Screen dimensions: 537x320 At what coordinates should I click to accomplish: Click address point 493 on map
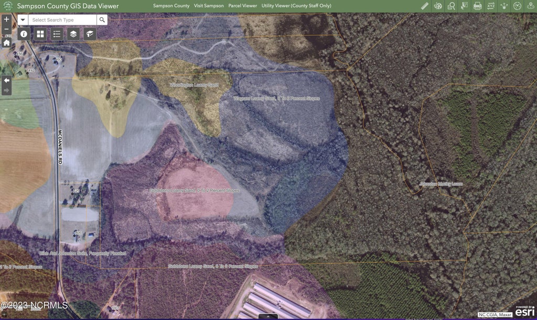(57, 61)
